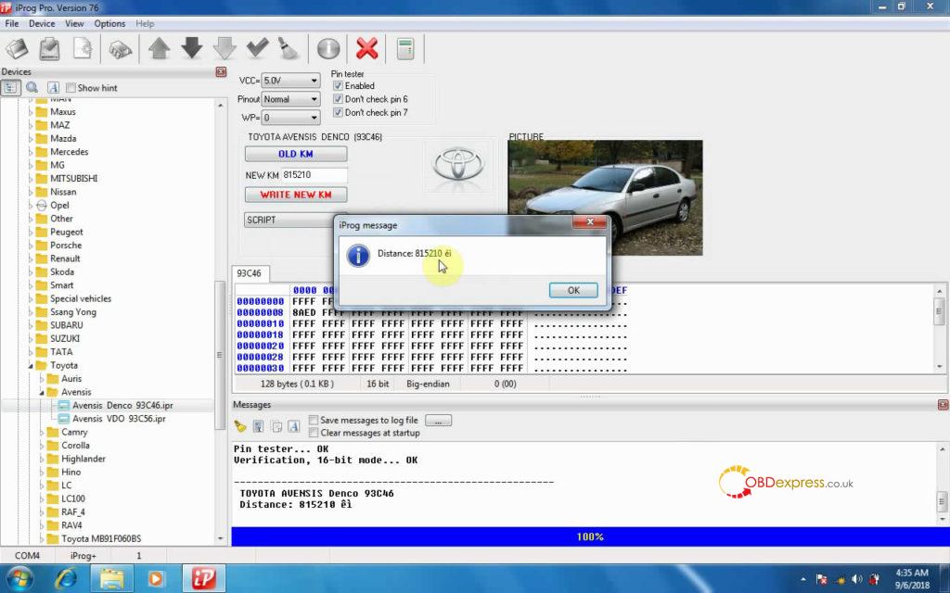950x593 pixels.
Task: Expand the Corolla folder
Action: tap(42, 446)
